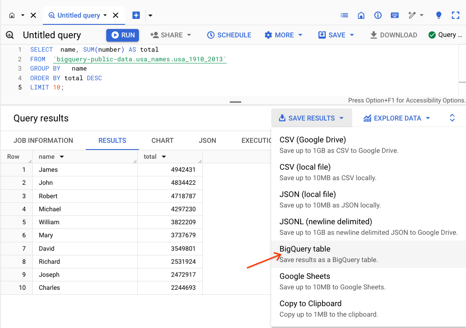Open a new query tab with the plus icon
Image resolution: width=466 pixels, height=328 pixels.
pos(136,15)
